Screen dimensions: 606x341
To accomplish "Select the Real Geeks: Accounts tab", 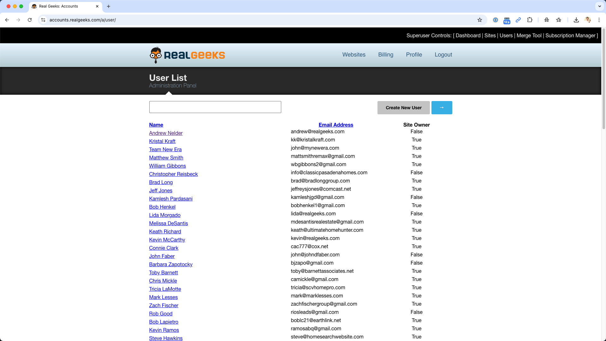I will tap(65, 6).
